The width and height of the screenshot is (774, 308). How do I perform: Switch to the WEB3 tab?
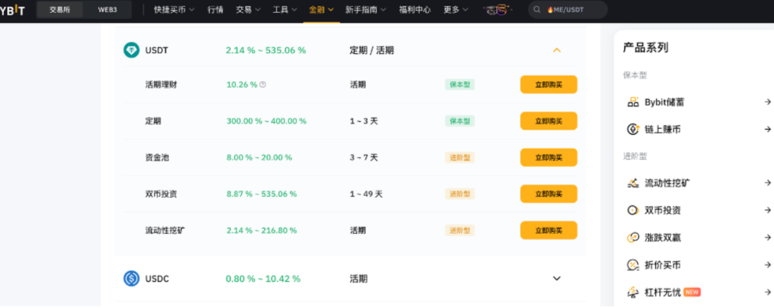pyautogui.click(x=108, y=10)
